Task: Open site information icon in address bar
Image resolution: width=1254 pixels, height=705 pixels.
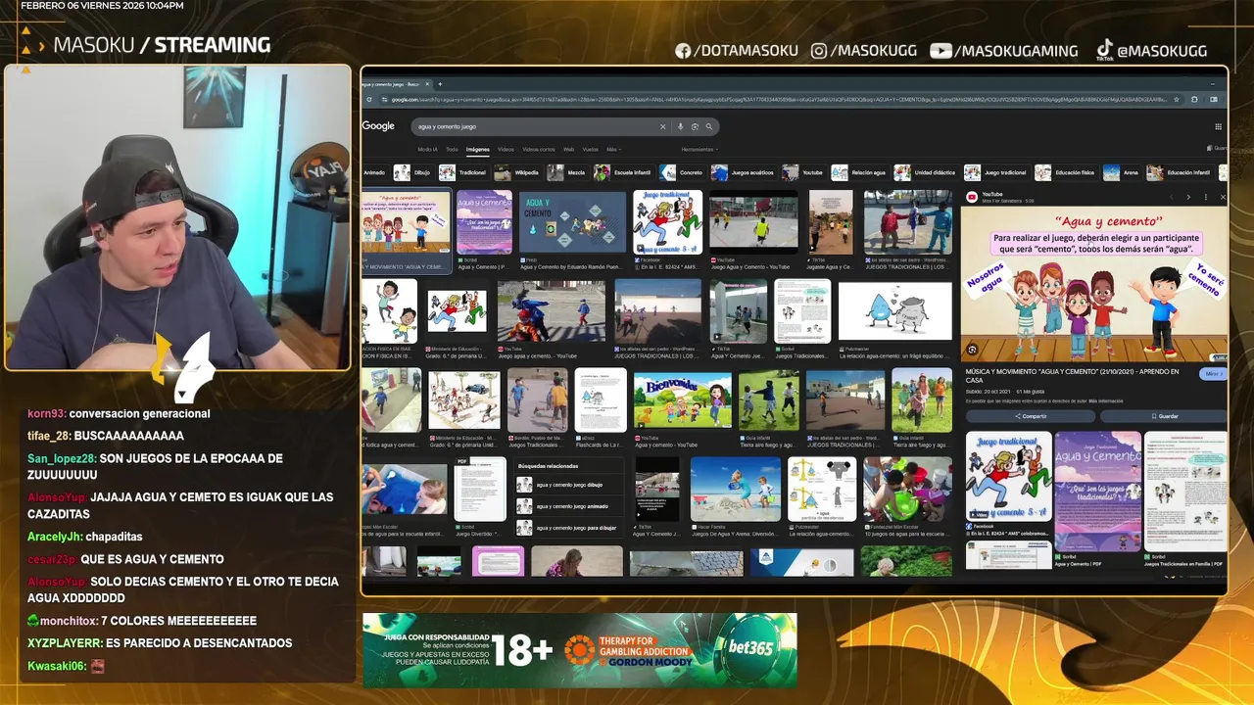Action: click(385, 99)
